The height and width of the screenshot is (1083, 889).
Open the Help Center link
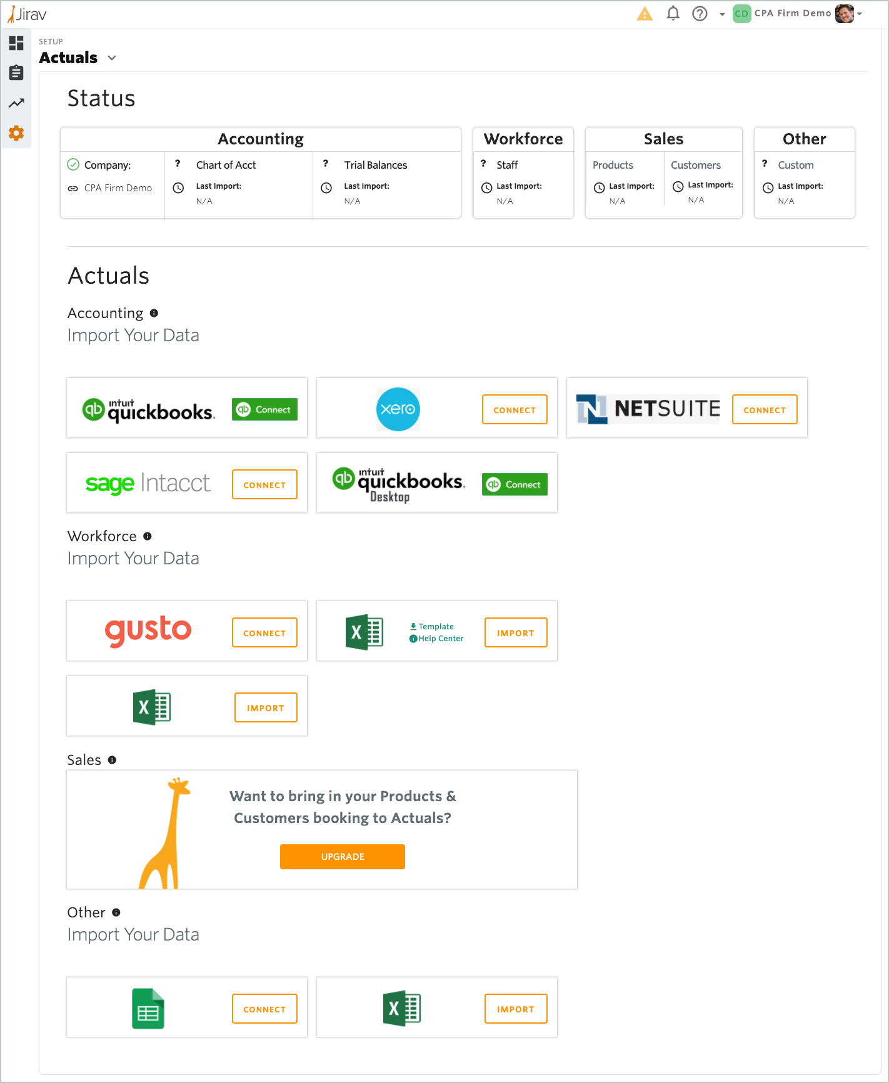436,638
